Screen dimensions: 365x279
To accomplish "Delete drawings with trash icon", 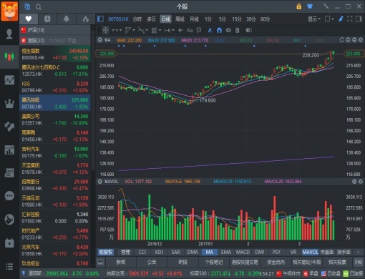I will click(237, 30).
